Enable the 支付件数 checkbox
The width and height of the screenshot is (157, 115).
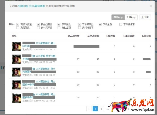click(x=18, y=28)
